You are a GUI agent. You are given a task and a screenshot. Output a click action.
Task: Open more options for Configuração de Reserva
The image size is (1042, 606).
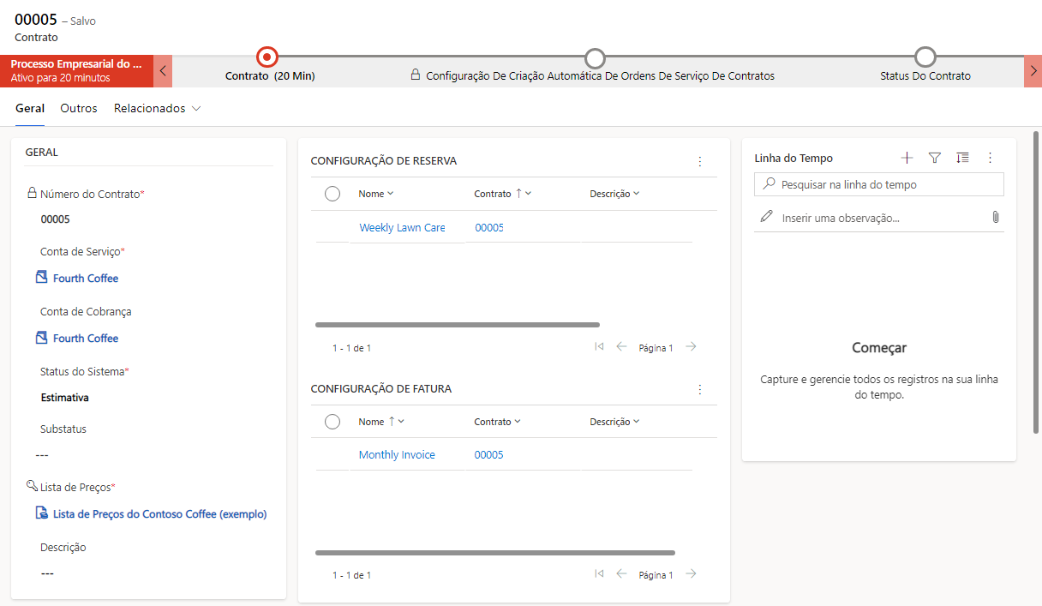click(699, 161)
